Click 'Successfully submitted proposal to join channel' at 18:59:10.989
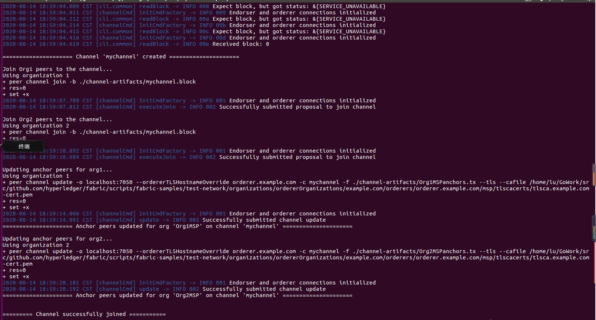This screenshot has width=596, height=320. click(297, 157)
